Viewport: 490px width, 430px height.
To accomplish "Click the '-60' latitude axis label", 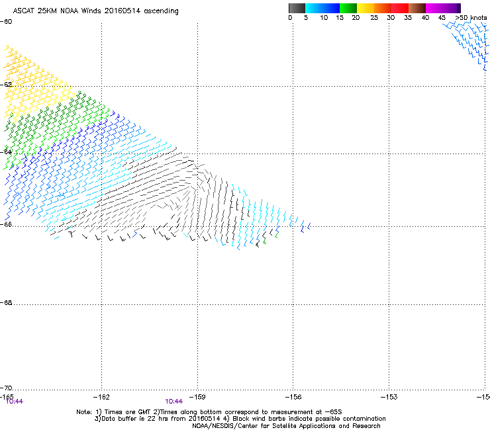I will click(6, 22).
